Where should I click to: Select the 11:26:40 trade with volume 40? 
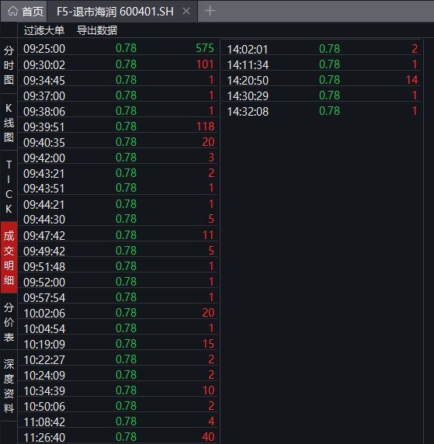(x=118, y=437)
